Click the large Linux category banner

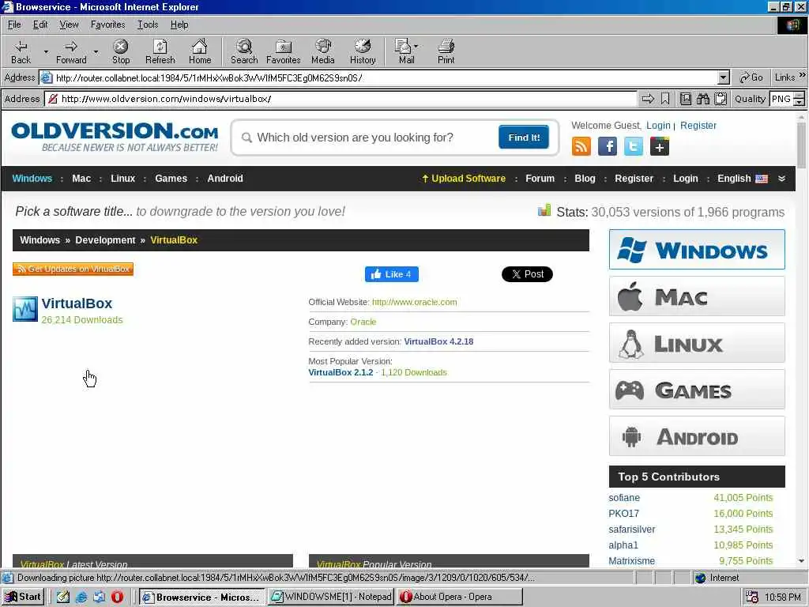coord(697,343)
